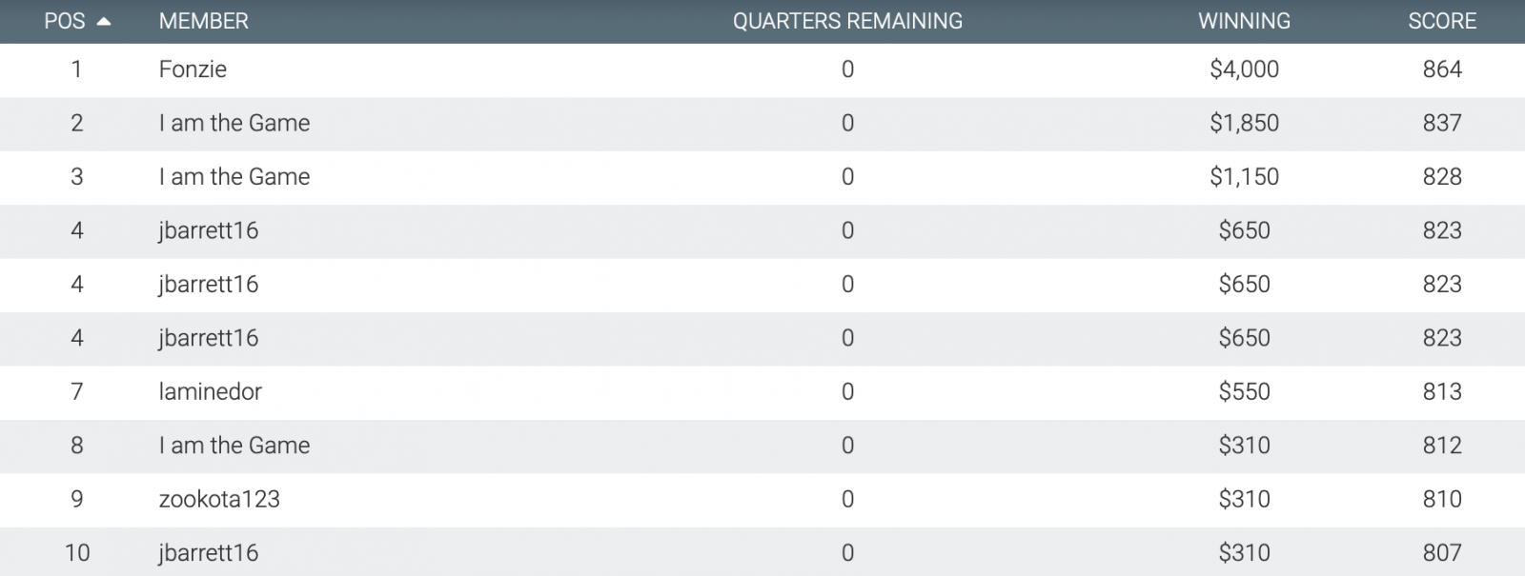Click the POS sort arrow icon
This screenshot has width=1525, height=576.
(x=104, y=22)
